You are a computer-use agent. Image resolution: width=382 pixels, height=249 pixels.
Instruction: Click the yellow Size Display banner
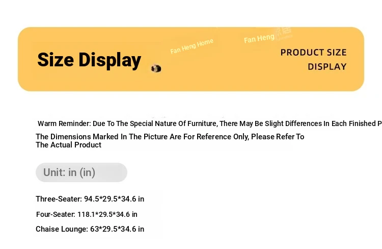coord(191,59)
